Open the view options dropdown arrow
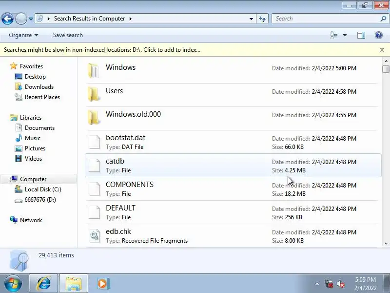Image resolution: width=390 pixels, height=293 pixels. (345, 35)
